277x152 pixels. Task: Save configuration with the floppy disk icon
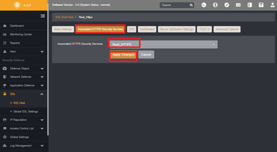click(x=261, y=5)
